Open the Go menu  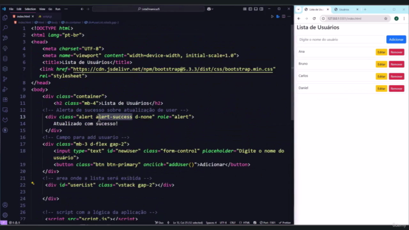click(50, 9)
